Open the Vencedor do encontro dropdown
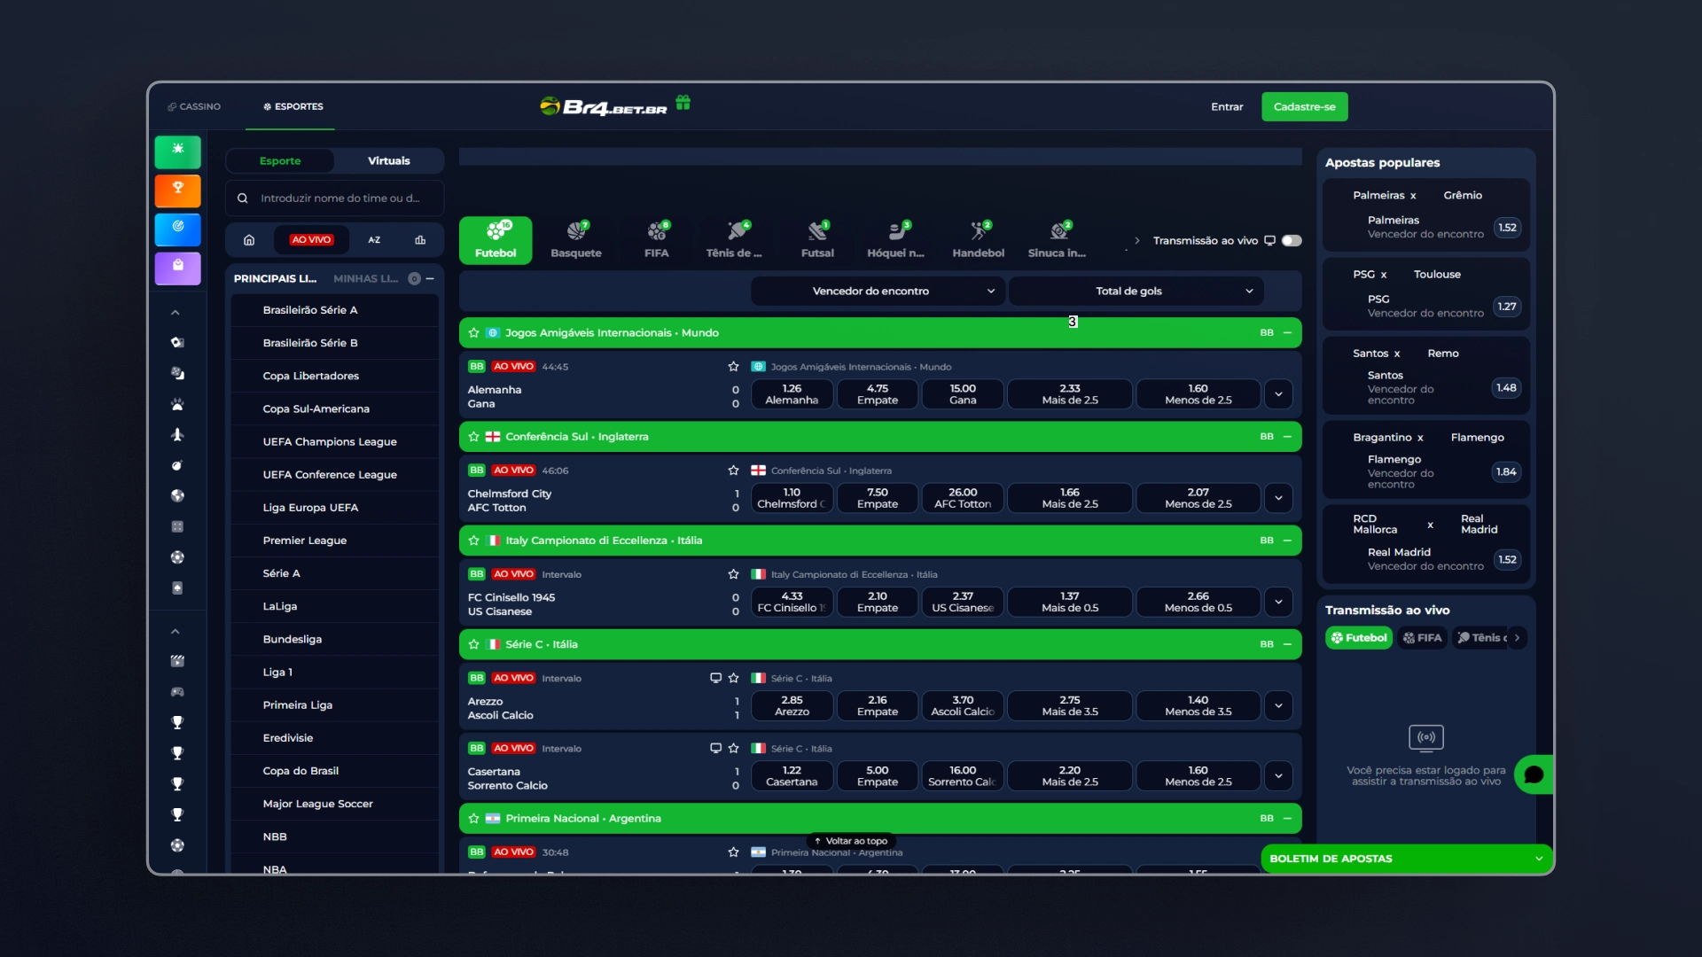The height and width of the screenshot is (957, 1702). pyautogui.click(x=878, y=291)
